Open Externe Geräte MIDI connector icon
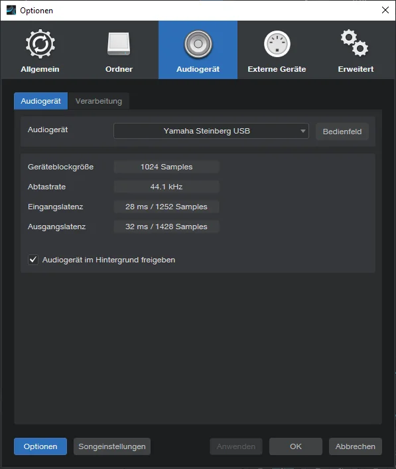Image resolution: width=396 pixels, height=469 pixels. (x=277, y=44)
